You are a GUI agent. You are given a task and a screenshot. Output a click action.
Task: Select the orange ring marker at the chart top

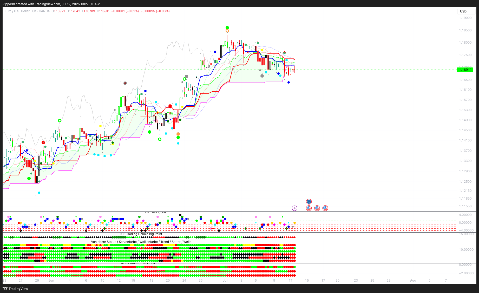click(x=227, y=31)
